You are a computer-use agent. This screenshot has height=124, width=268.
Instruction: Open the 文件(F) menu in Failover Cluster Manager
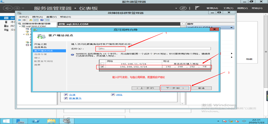24,17
